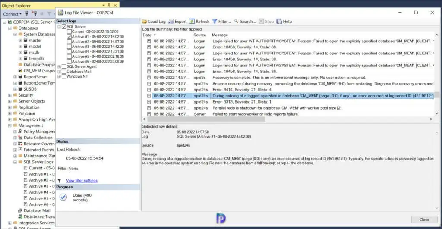Select the PolyBase tree item
Screen dimensions: 442x229
[x=26, y=113]
